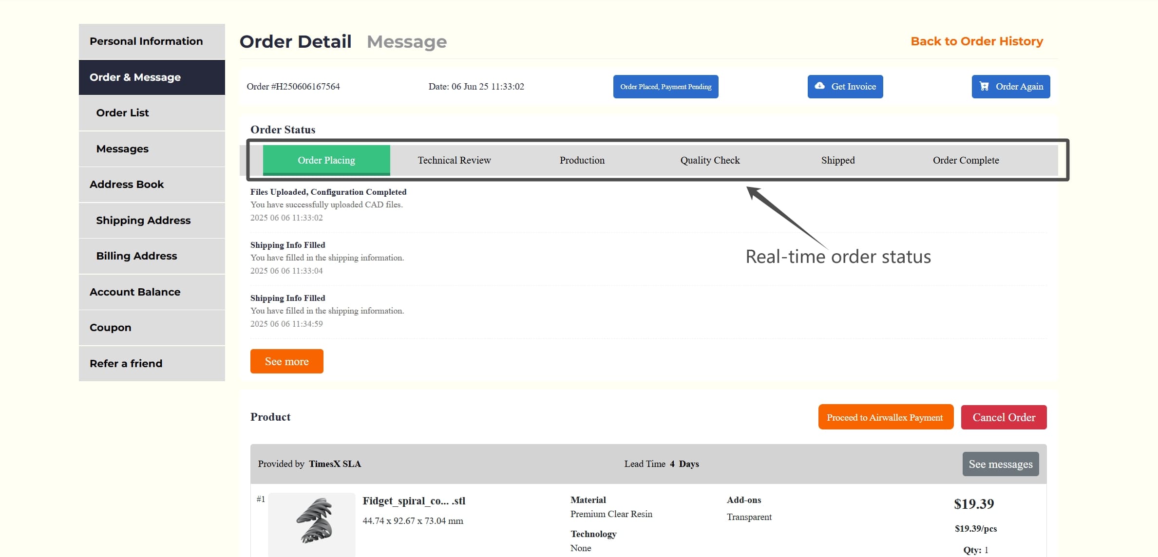The height and width of the screenshot is (557, 1158).
Task: Open Personal Information in the sidebar
Action: 146,41
